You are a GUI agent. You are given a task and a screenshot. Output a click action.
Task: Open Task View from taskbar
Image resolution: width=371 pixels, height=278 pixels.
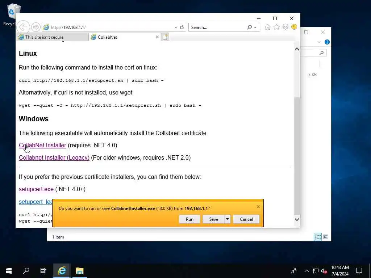43,271
